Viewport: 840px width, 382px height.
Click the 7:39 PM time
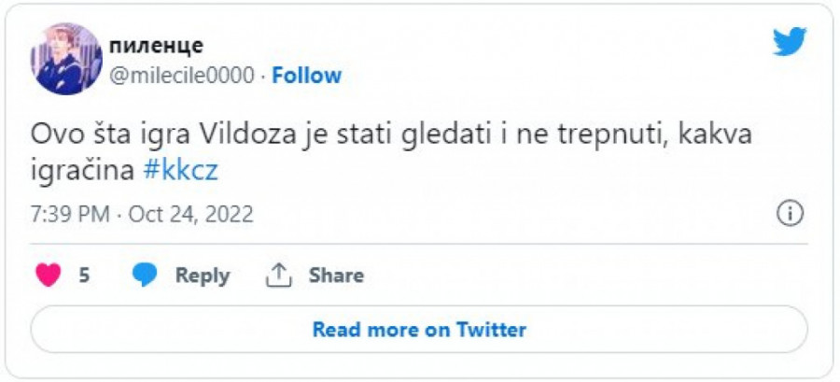coord(69,214)
